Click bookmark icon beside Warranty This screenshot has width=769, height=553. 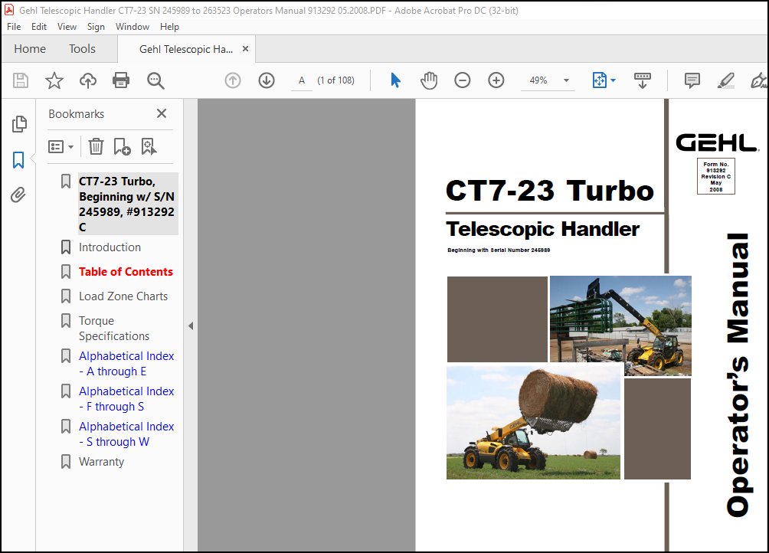pos(66,462)
